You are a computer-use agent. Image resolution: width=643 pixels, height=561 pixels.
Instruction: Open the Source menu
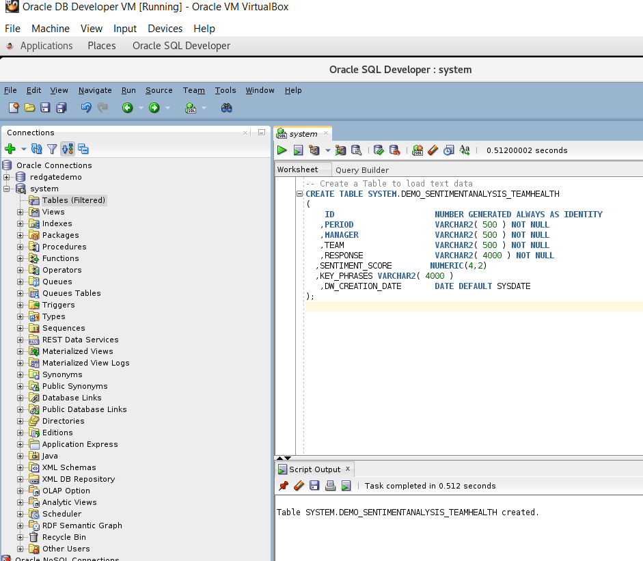pyautogui.click(x=159, y=90)
